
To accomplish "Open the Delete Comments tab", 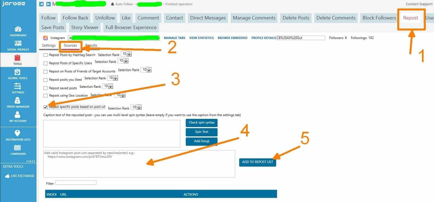I will pyautogui.click(x=336, y=18).
